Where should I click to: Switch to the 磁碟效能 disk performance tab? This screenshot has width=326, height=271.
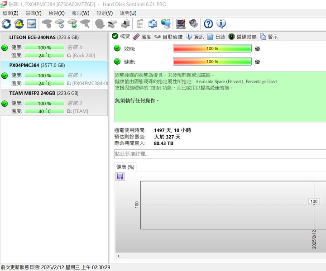[x=242, y=37]
